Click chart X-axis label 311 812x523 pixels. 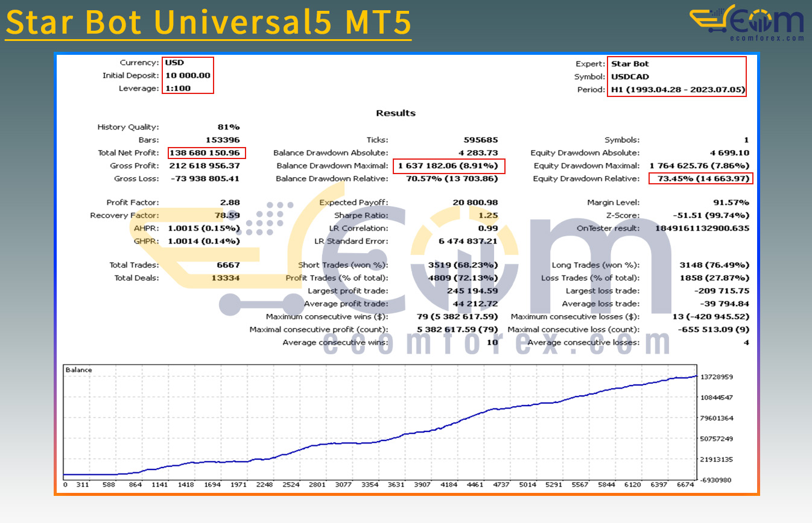click(81, 484)
